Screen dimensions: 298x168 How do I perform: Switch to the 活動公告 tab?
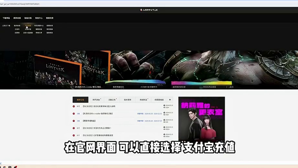click(x=112, y=100)
